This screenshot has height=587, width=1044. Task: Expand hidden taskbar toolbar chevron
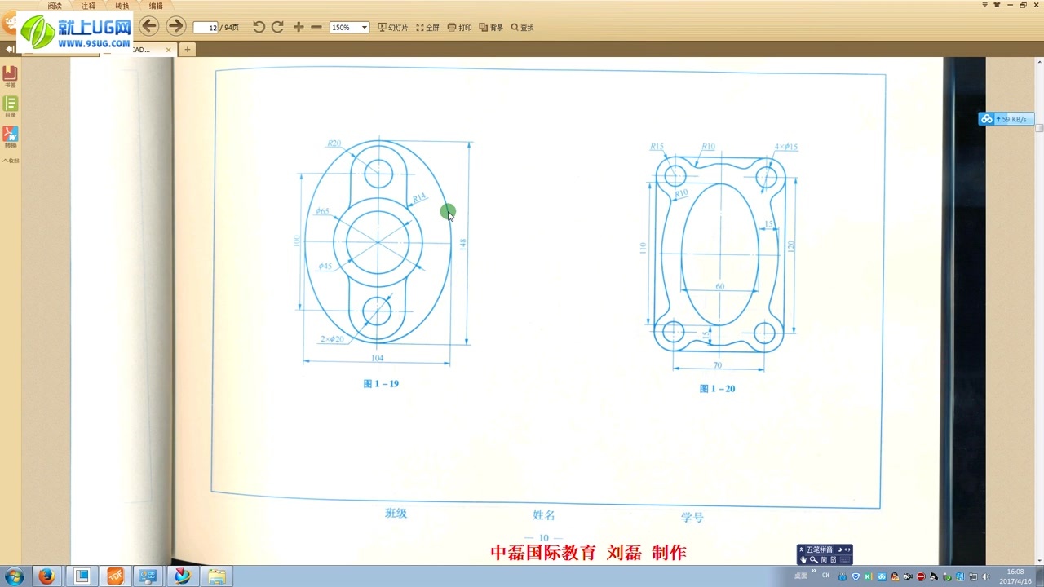coord(813,572)
